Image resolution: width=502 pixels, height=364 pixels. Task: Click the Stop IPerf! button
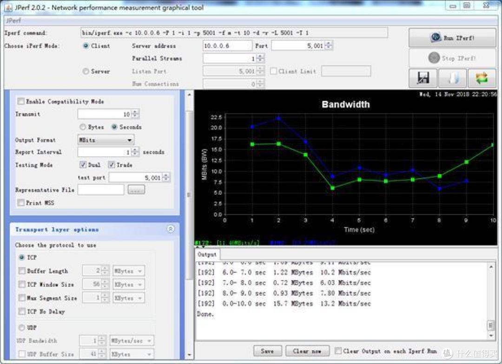click(452, 58)
